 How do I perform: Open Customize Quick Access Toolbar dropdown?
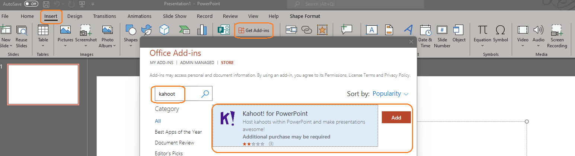(x=93, y=4)
